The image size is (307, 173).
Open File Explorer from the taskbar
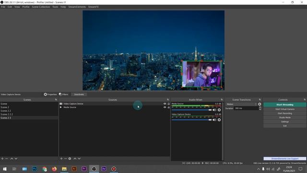point(64,169)
